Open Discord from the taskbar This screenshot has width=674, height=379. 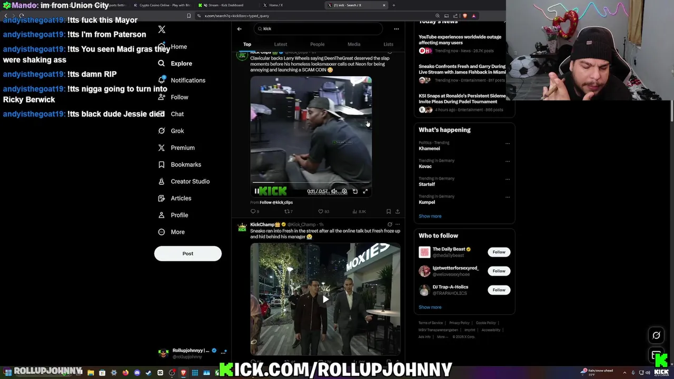[x=137, y=373]
